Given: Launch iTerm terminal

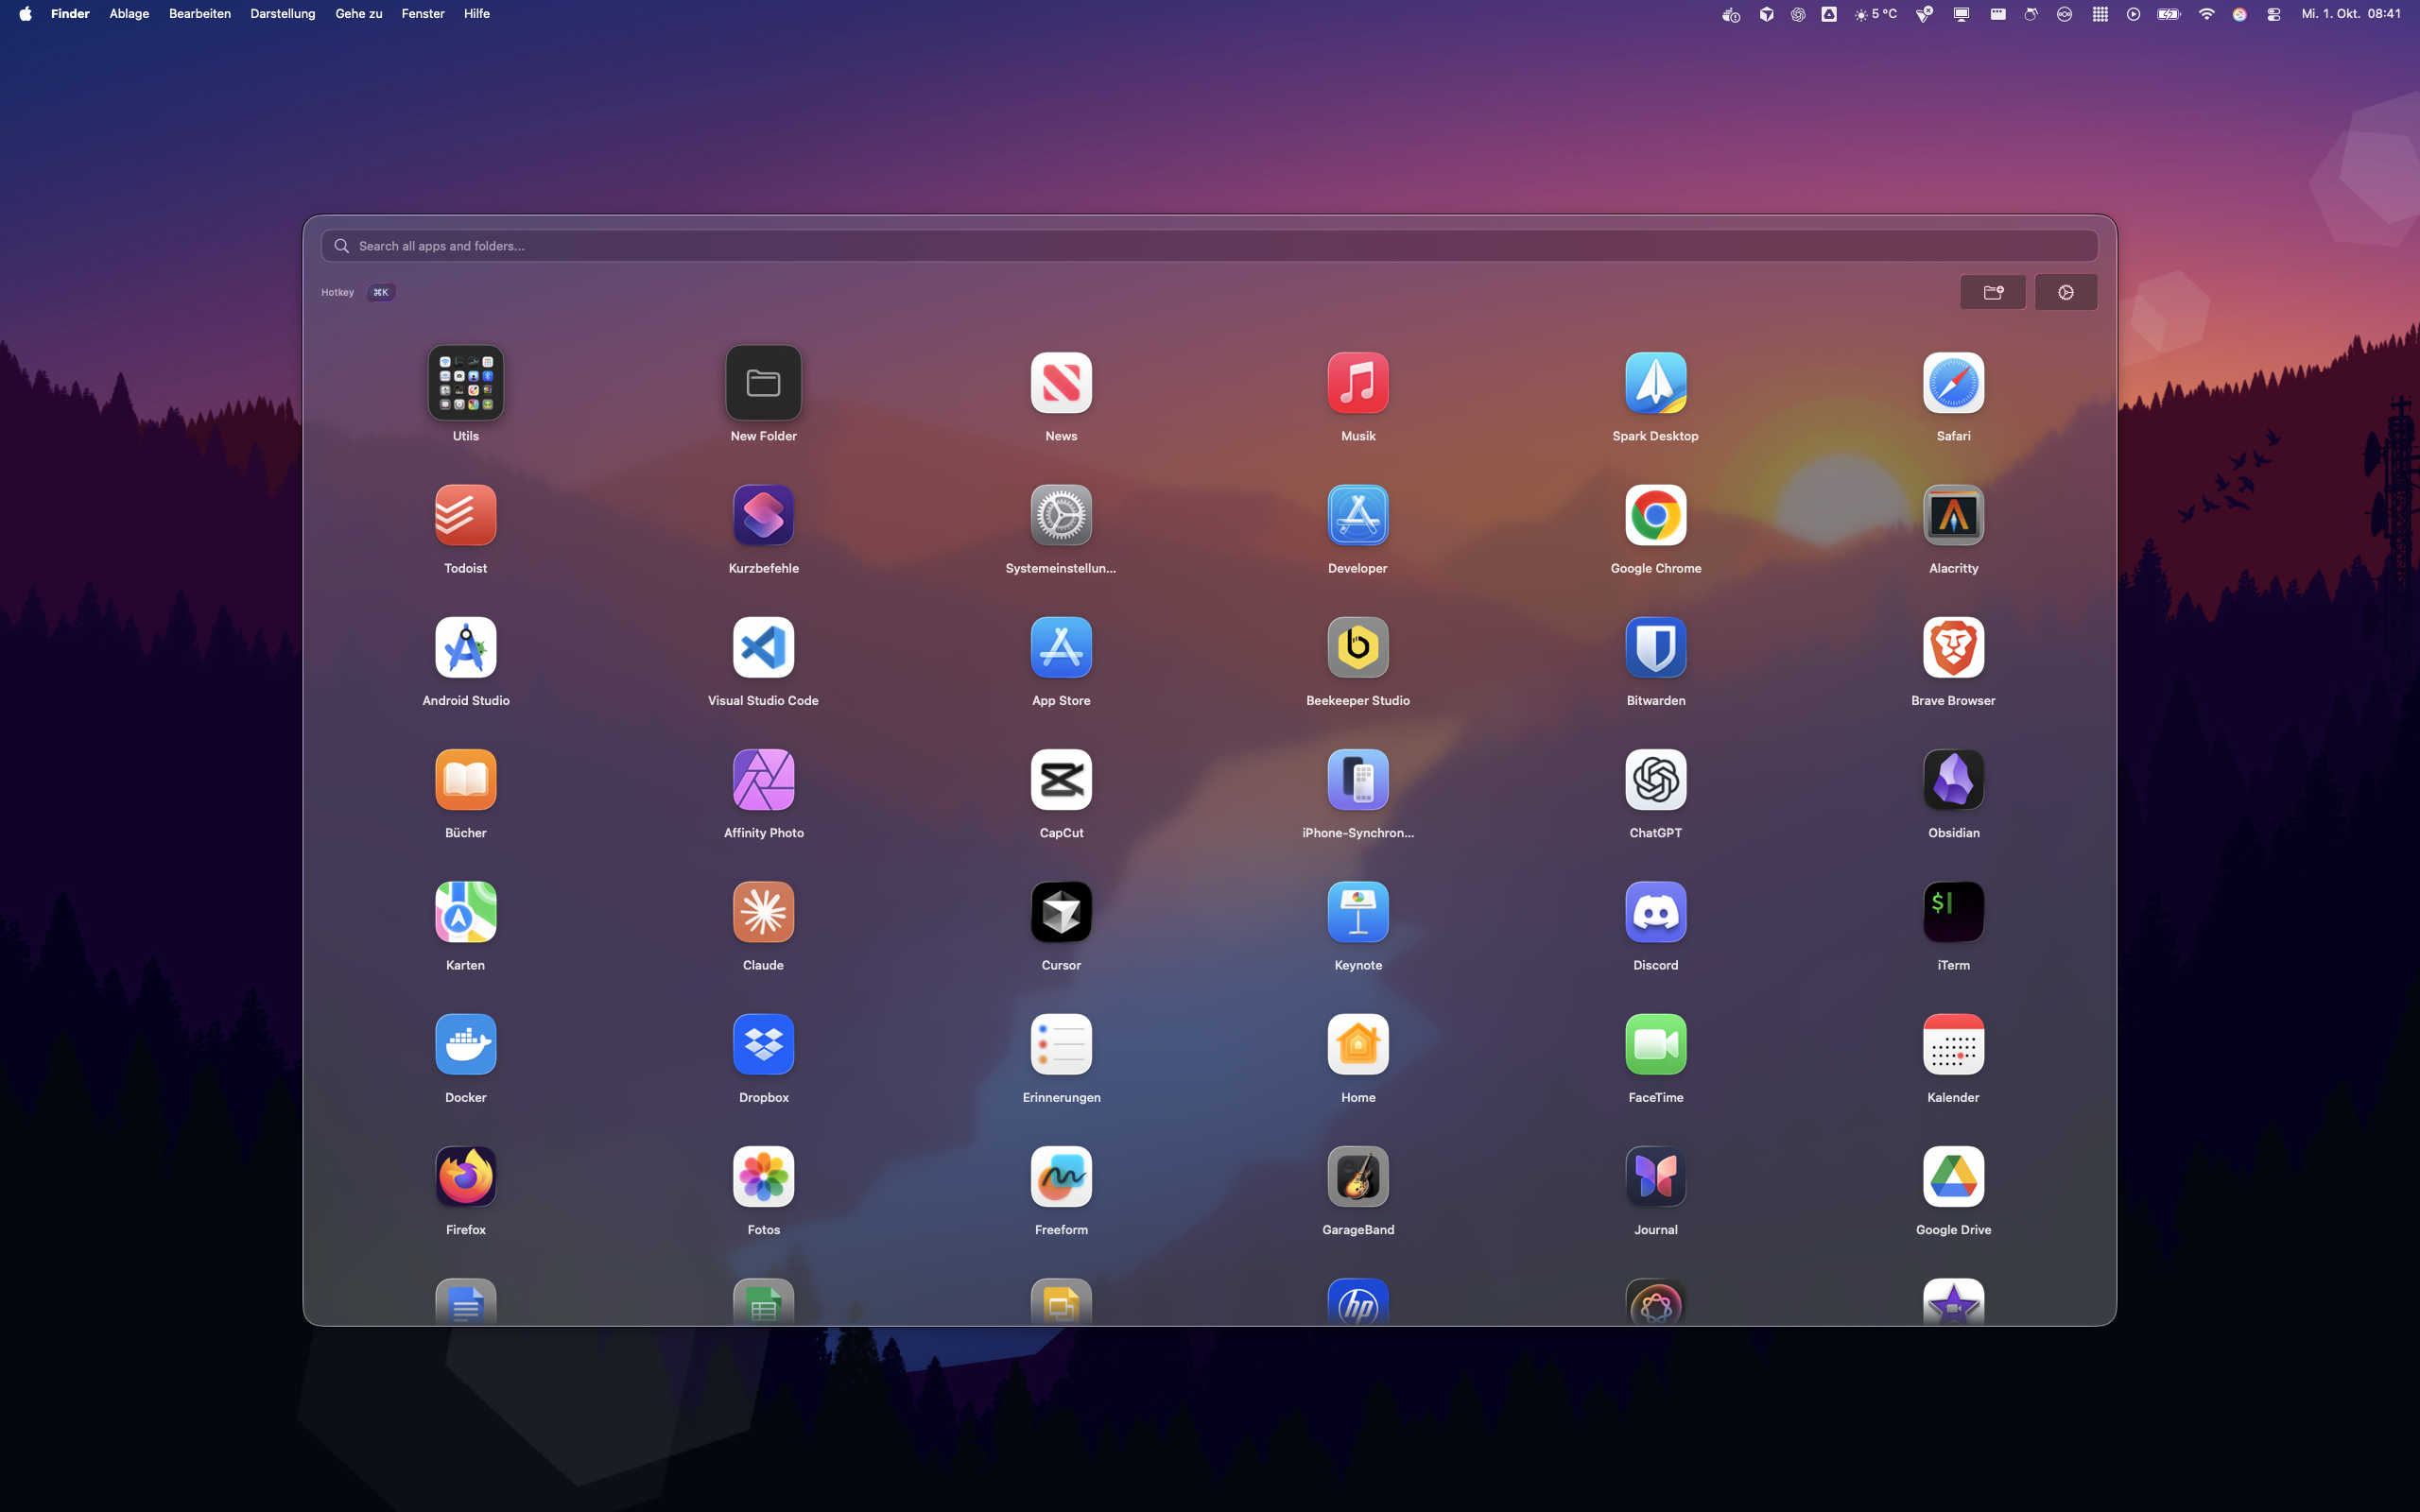Looking at the screenshot, I should [x=1952, y=912].
